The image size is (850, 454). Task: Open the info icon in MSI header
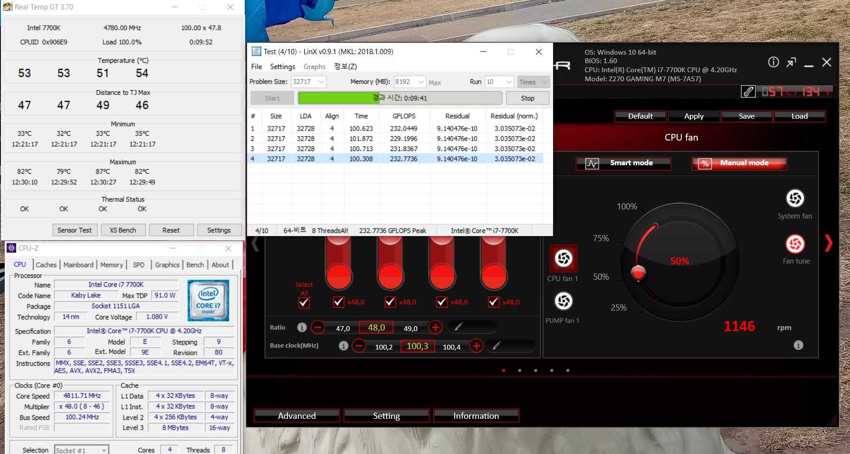[x=774, y=62]
